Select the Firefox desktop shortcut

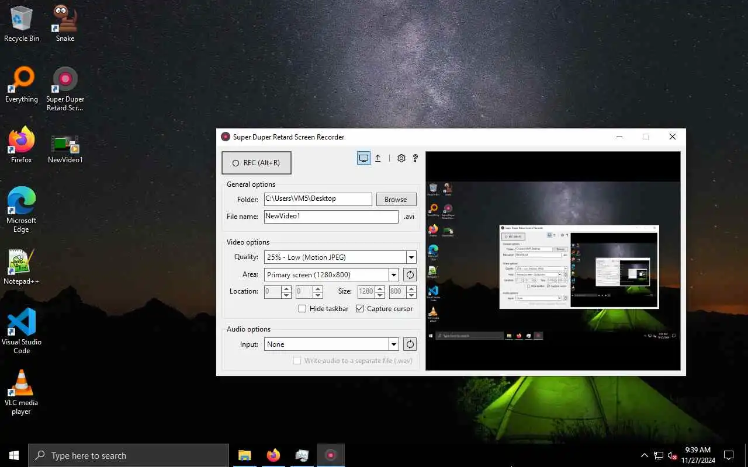click(22, 145)
